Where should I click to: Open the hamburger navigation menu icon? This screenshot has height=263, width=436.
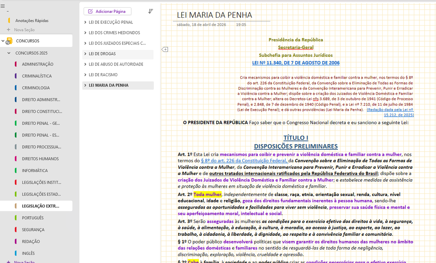[3, 7]
